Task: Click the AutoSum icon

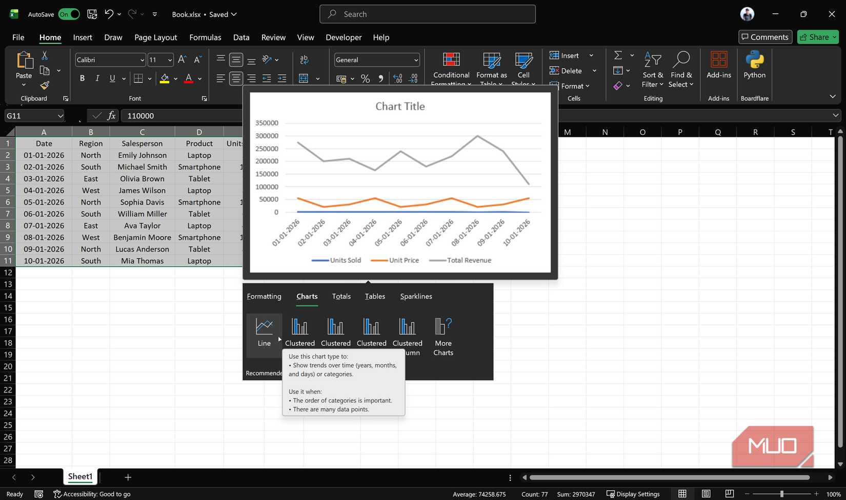Action: tap(618, 55)
